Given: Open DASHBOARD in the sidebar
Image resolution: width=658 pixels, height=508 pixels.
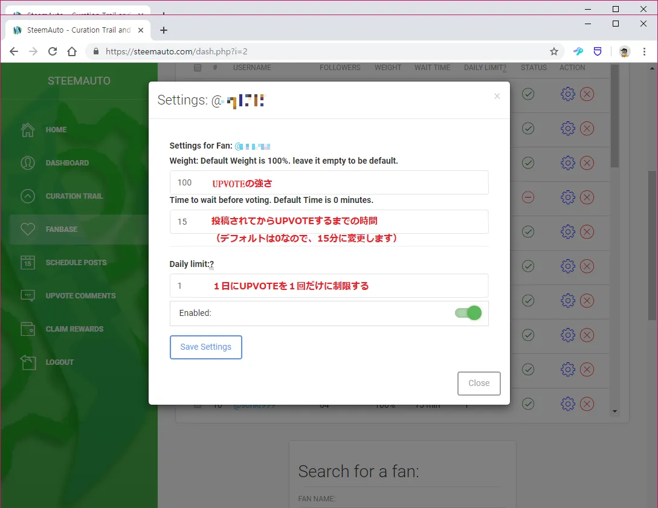Looking at the screenshot, I should (67, 162).
